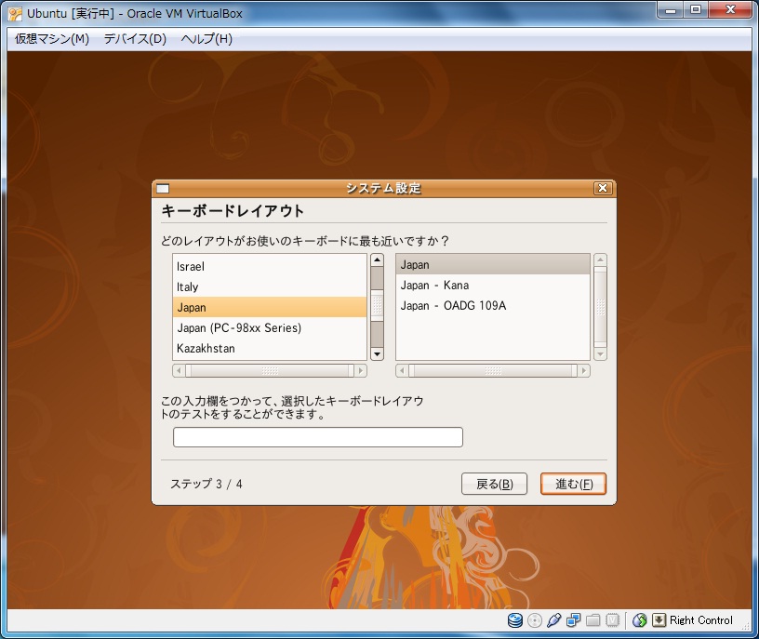The height and width of the screenshot is (639, 759).
Task: Click the left list horizontal scroll right arrow
Action: point(361,371)
